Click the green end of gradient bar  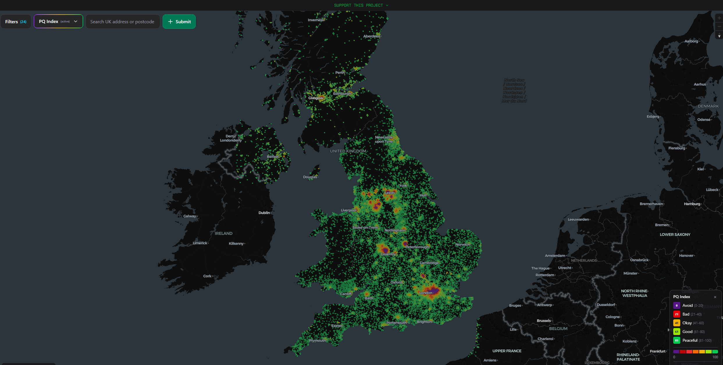[715, 352]
